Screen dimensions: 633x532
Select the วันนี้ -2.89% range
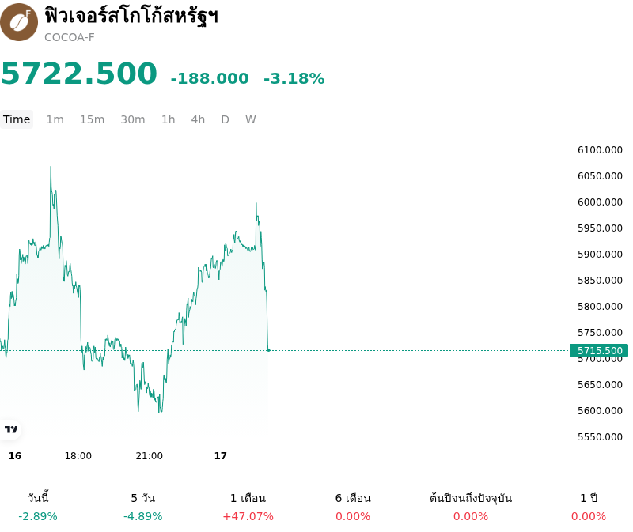pos(38,507)
